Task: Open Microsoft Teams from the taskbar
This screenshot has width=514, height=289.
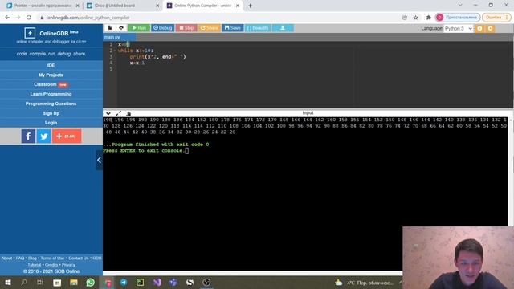Action: (173, 282)
